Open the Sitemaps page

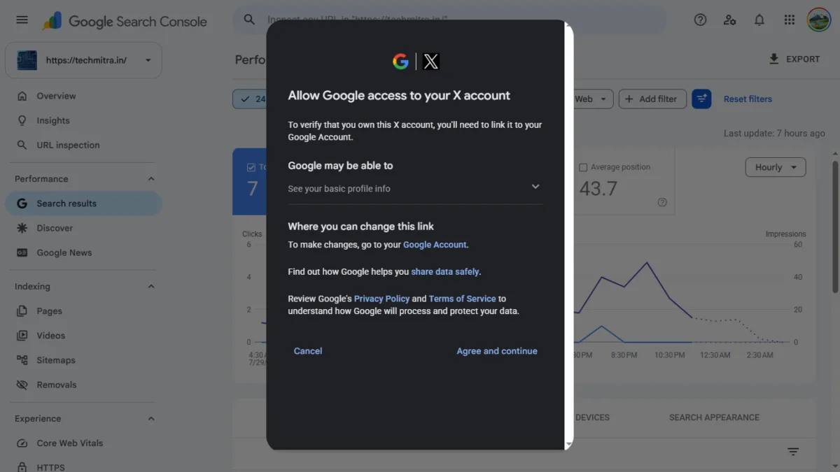pos(56,360)
